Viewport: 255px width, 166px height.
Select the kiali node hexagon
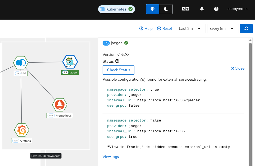(21, 63)
